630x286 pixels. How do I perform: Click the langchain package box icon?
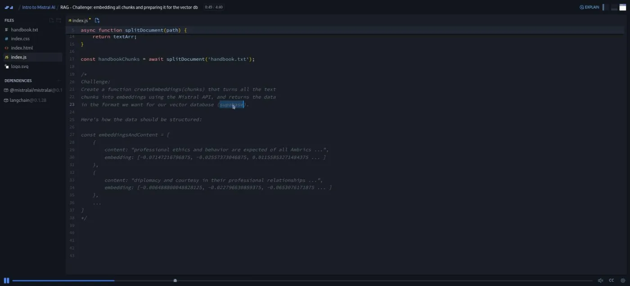click(6, 100)
